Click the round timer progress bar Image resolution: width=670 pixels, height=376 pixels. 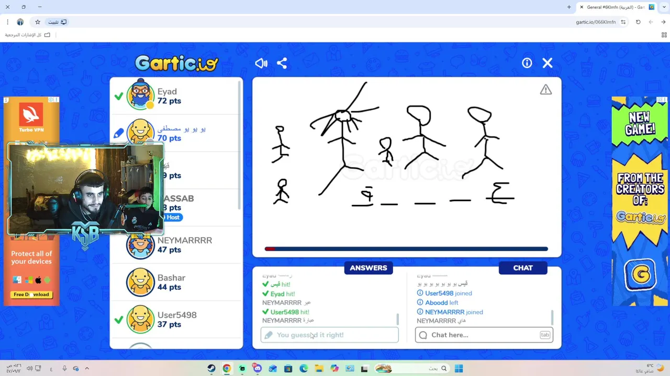pyautogui.click(x=406, y=249)
